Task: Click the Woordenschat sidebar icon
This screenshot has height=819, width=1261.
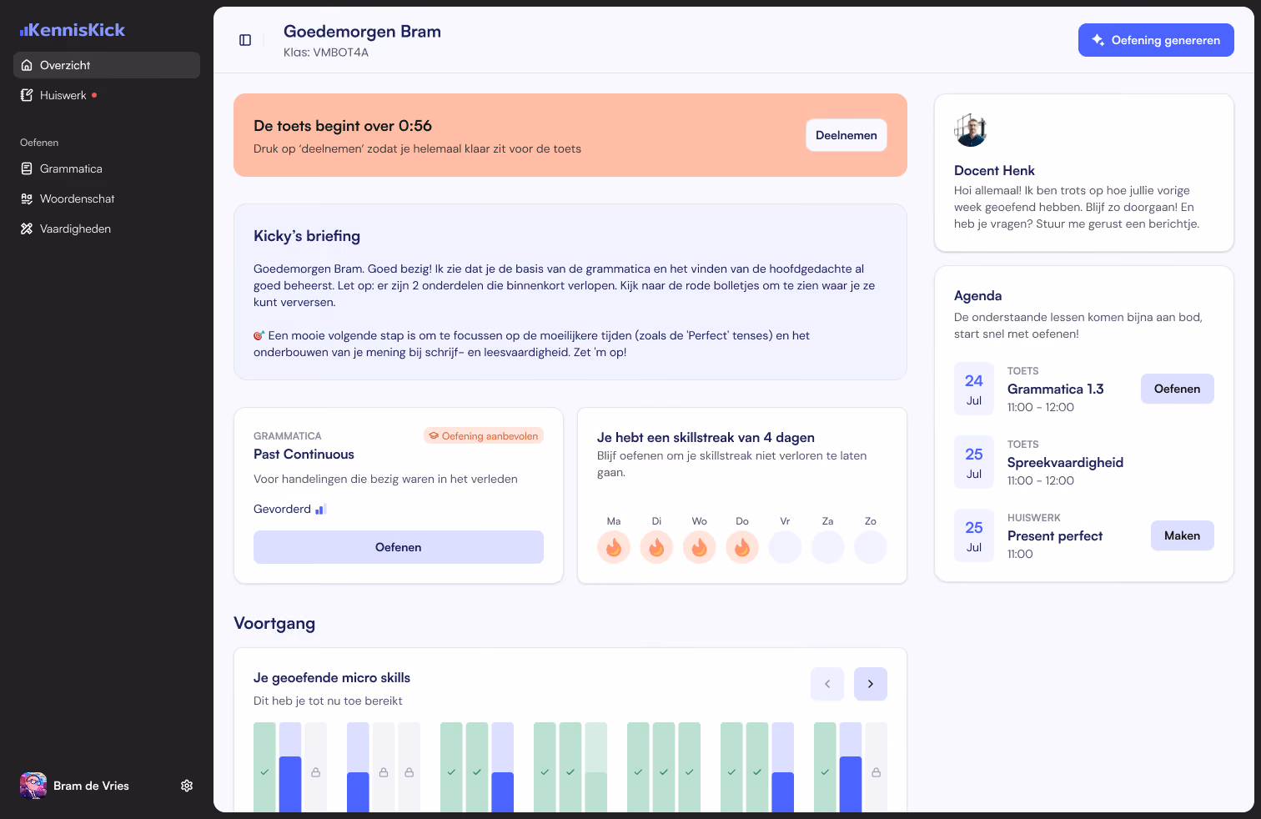Action: point(27,198)
